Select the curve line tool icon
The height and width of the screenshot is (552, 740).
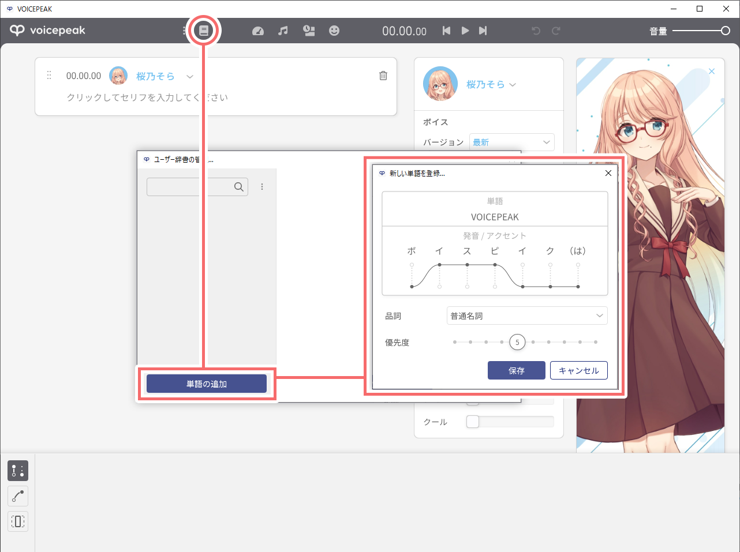18,496
